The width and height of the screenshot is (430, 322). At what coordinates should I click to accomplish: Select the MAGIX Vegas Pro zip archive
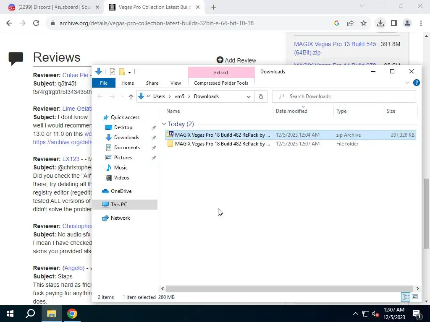tap(291, 135)
